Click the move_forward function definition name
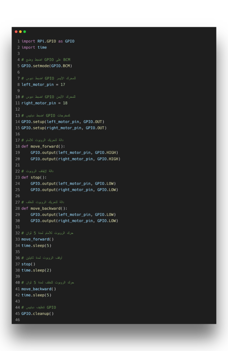The width and height of the screenshot is (228, 351). 44,146
